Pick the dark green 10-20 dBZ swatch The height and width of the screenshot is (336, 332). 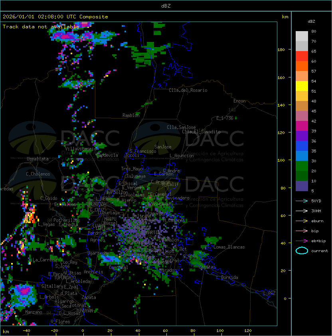coord(302,176)
